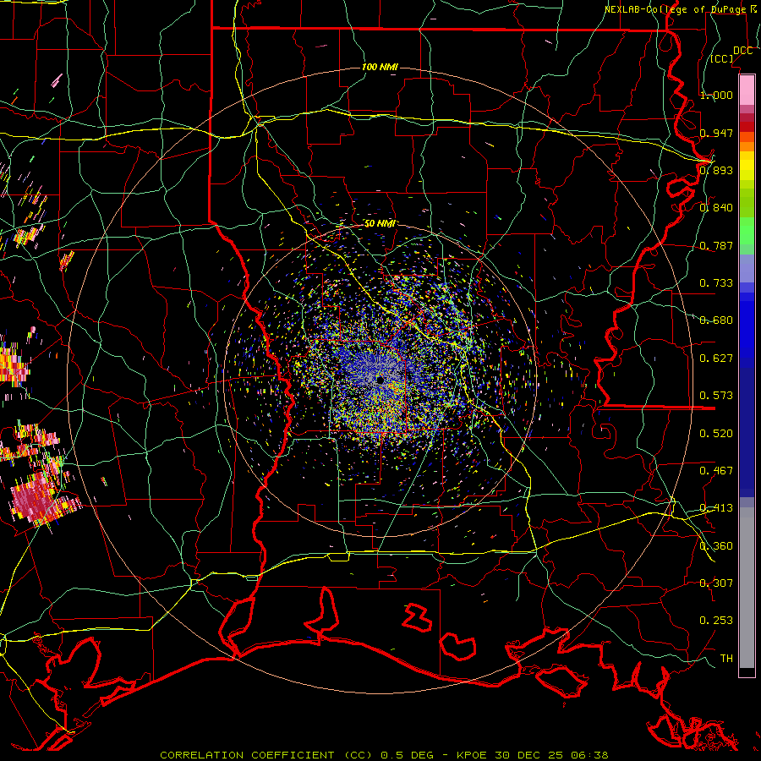Click the 50 NMI range ring label
Viewport: 761px width, 761px height.
[x=380, y=224]
